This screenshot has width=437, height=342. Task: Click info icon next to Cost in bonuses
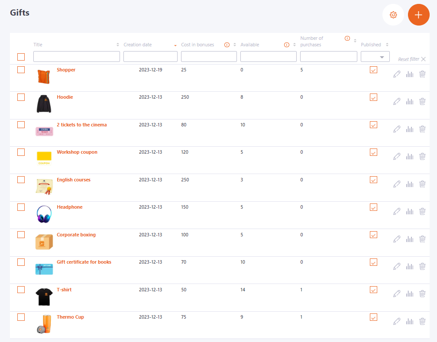(227, 45)
